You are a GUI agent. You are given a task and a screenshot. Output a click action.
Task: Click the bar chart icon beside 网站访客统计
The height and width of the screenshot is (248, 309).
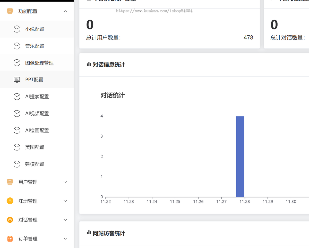(x=89, y=233)
